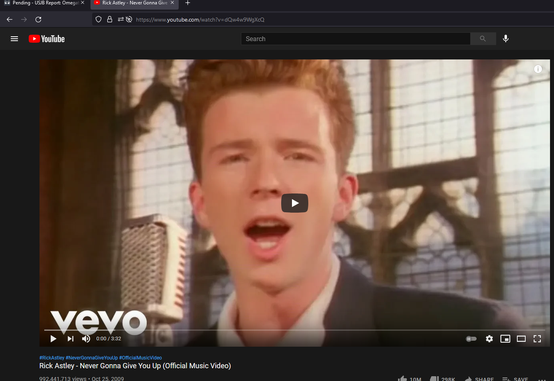
Task: Enter full screen mode
Action: click(x=537, y=339)
